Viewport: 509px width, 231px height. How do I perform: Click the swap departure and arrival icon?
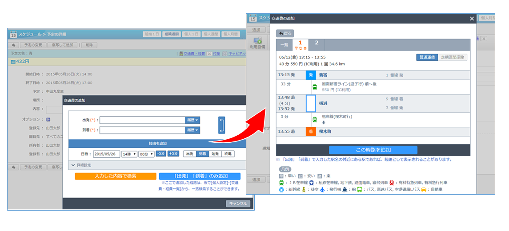point(222,125)
